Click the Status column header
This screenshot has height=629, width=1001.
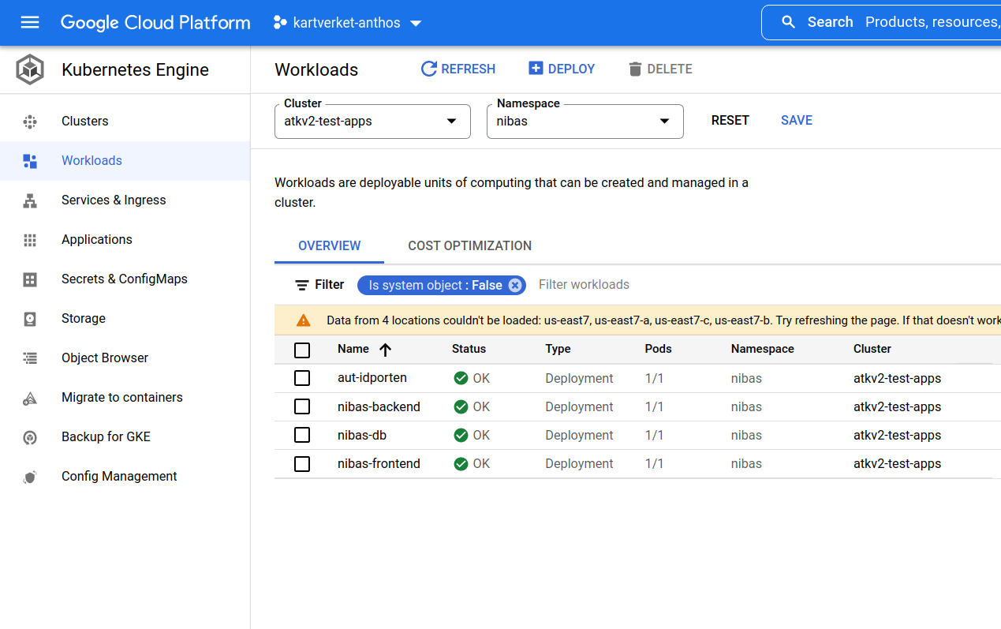click(x=469, y=349)
